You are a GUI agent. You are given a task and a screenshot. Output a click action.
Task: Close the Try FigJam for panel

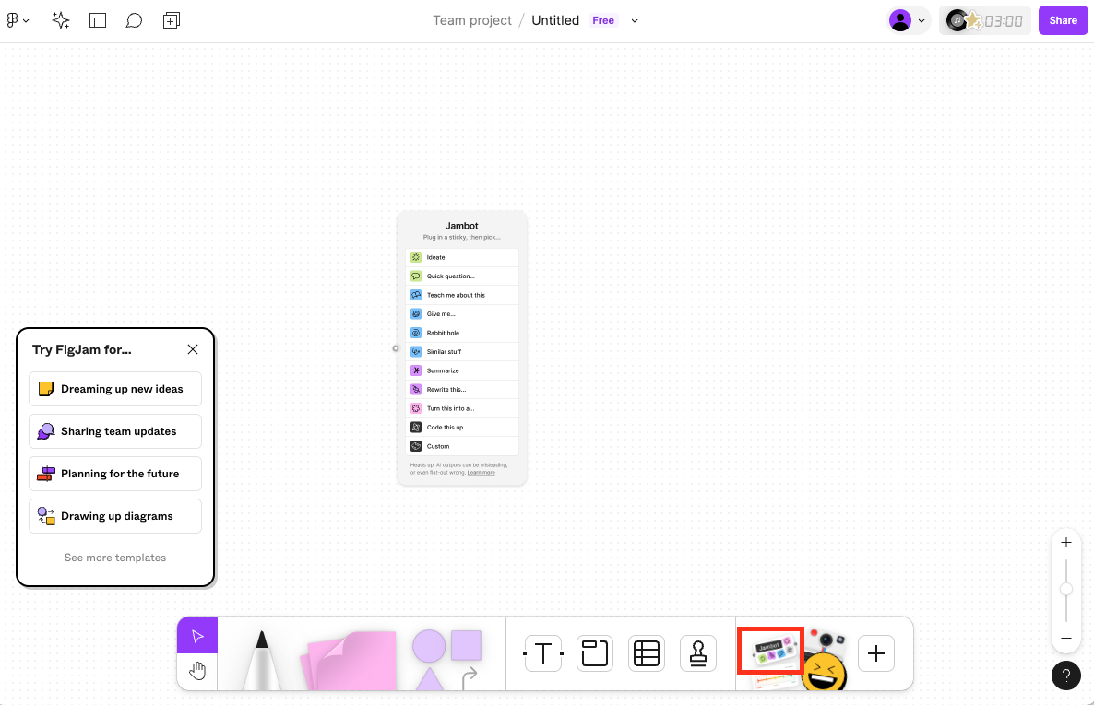tap(193, 349)
